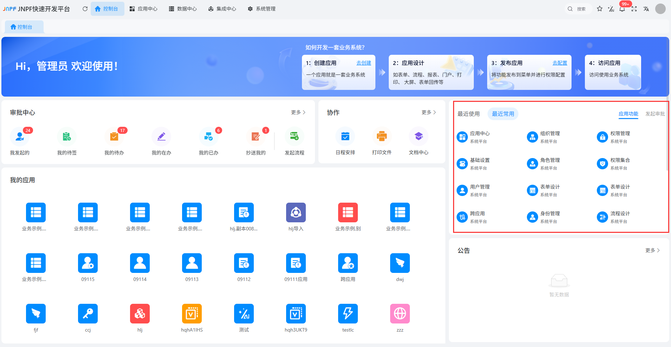The height and width of the screenshot is (347, 671).
Task: Click the language translation icon
Action: 646,9
